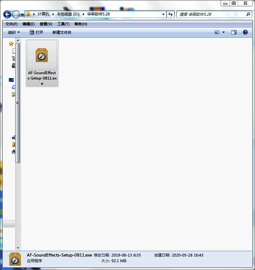The width and height of the screenshot is (255, 270).
Task: Click the search 华军软件5.28 input field
Action: (211, 15)
